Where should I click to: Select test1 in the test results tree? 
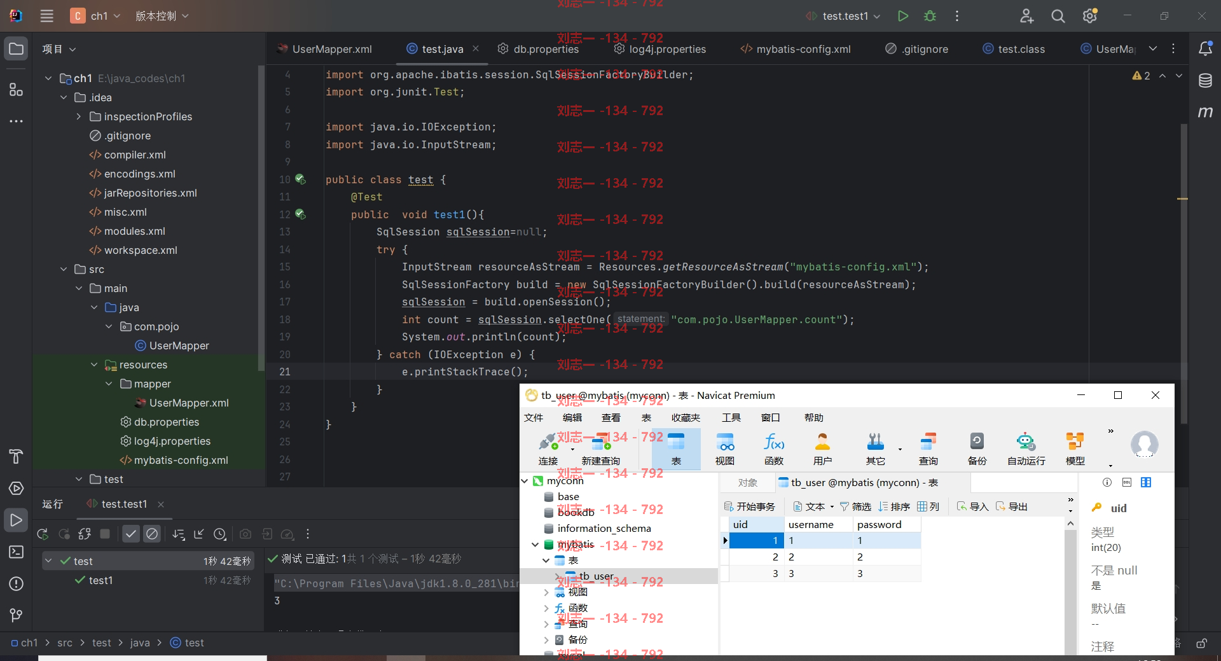pyautogui.click(x=100, y=580)
